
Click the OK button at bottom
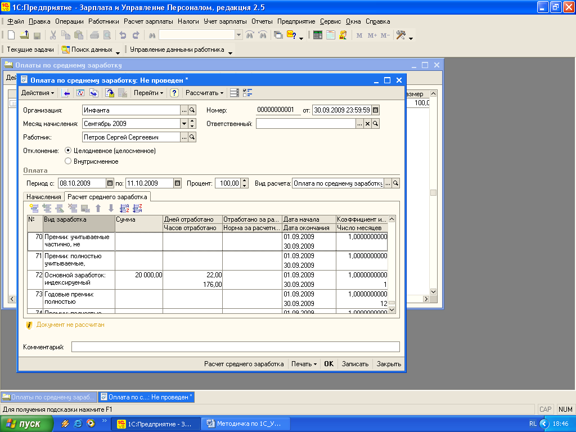coord(328,364)
